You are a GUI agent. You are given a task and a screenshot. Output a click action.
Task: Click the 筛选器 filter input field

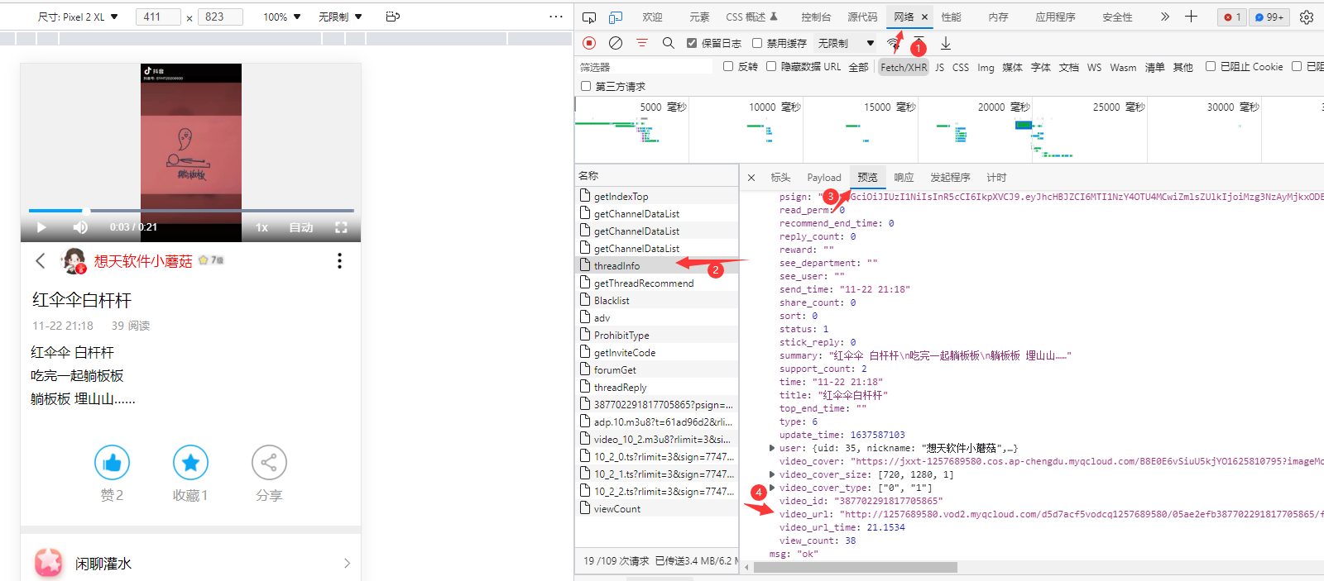coord(645,67)
